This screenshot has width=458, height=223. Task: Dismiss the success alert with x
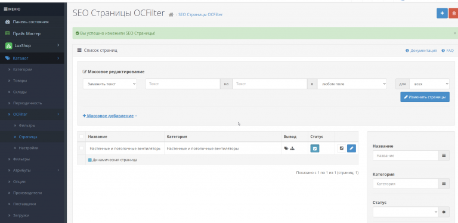coord(455,33)
